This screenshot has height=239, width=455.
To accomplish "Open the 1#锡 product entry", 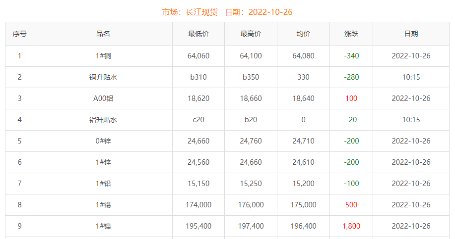I will point(103,205).
